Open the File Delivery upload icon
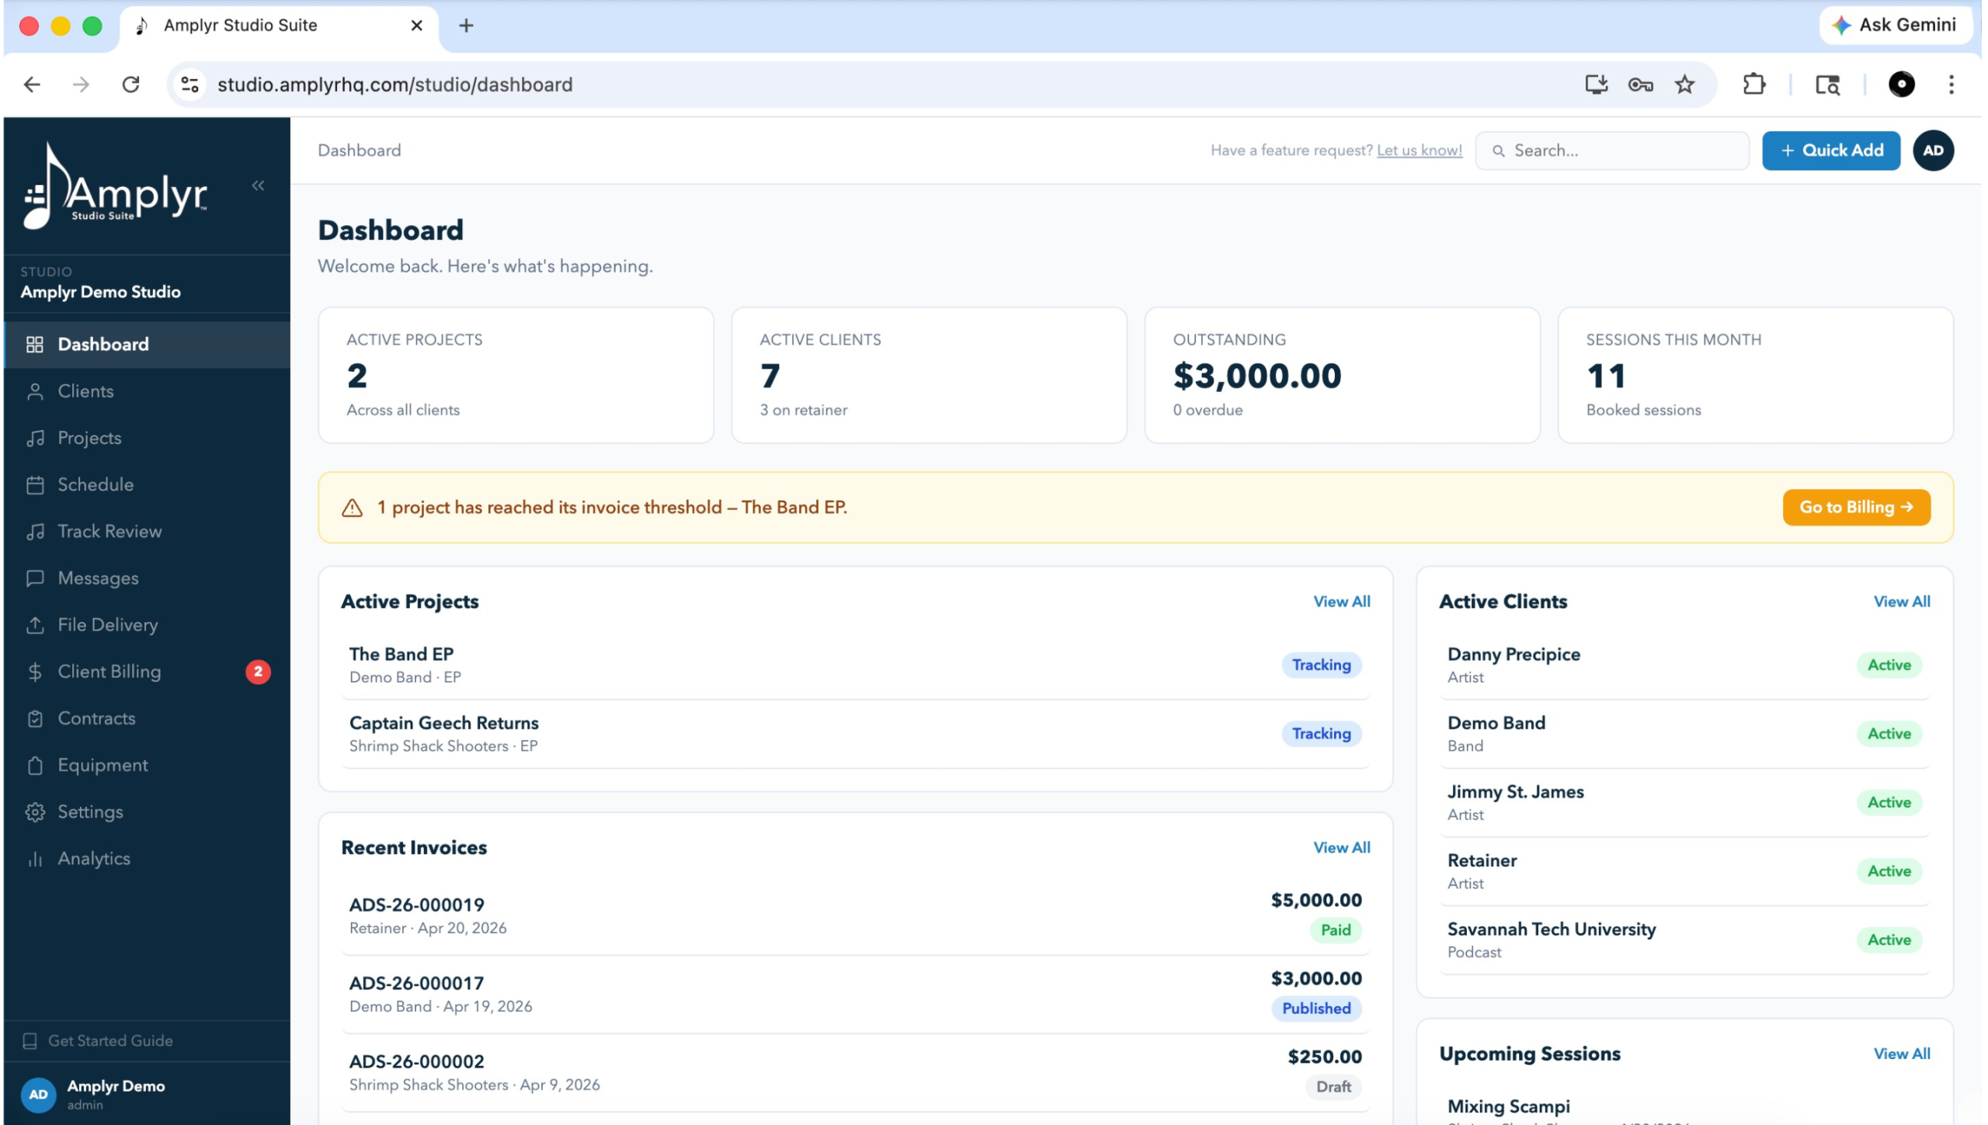This screenshot has width=1988, height=1125. click(x=35, y=624)
